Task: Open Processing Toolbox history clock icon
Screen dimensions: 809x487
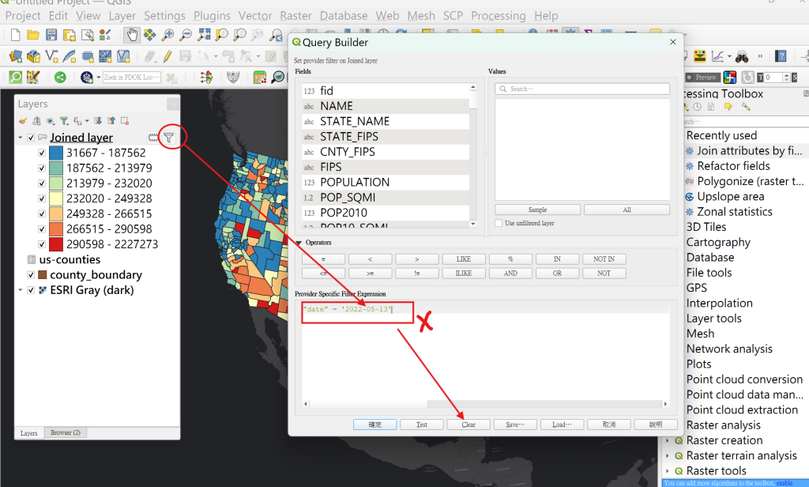Action: [697, 107]
